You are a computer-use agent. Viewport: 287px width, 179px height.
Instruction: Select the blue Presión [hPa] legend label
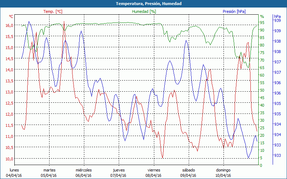pos(234,11)
